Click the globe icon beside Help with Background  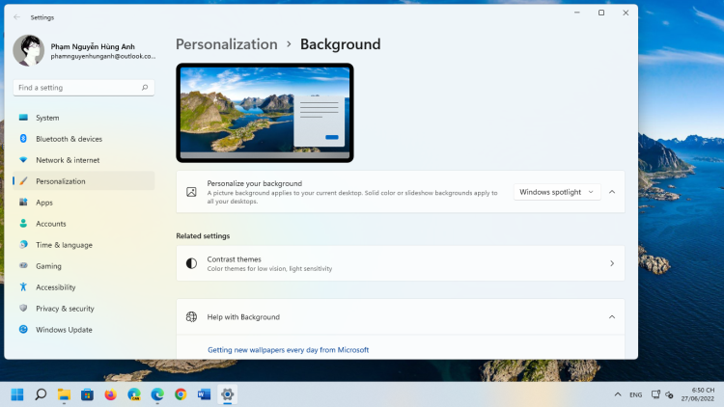(x=191, y=317)
